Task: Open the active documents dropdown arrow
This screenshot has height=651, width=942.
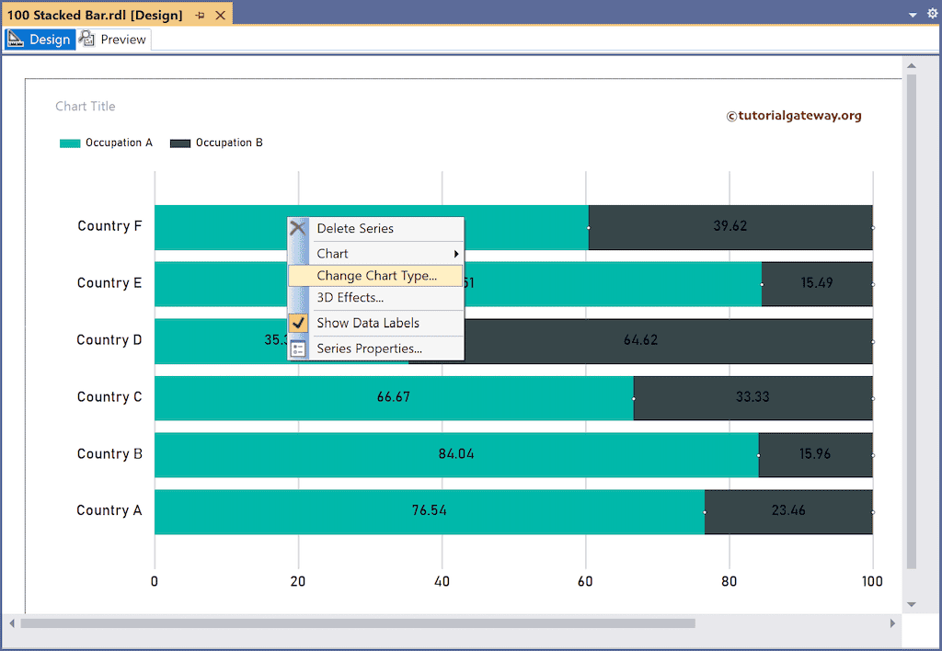Action: 913,16
